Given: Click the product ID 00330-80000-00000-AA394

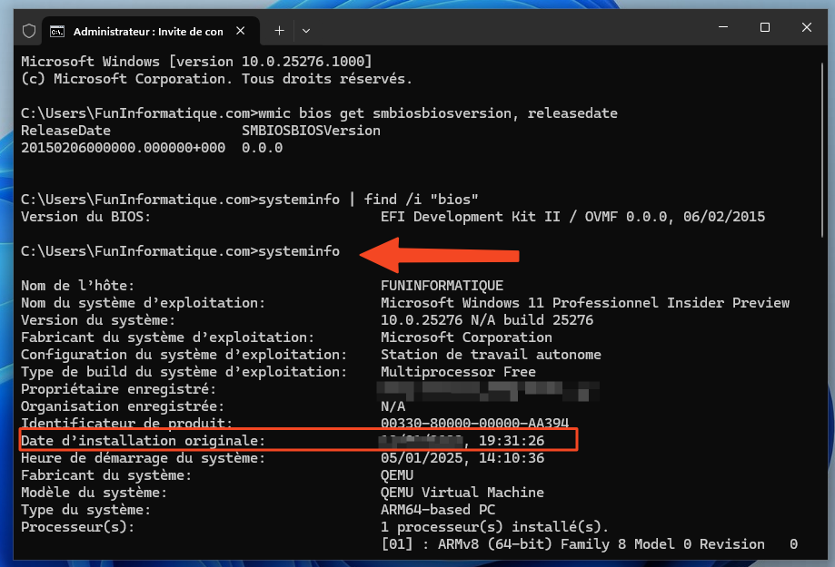Looking at the screenshot, I should coord(475,424).
